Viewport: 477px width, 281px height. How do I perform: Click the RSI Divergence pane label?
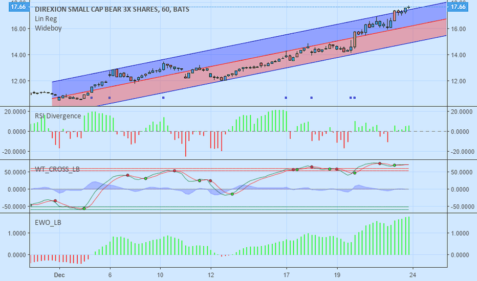58,116
